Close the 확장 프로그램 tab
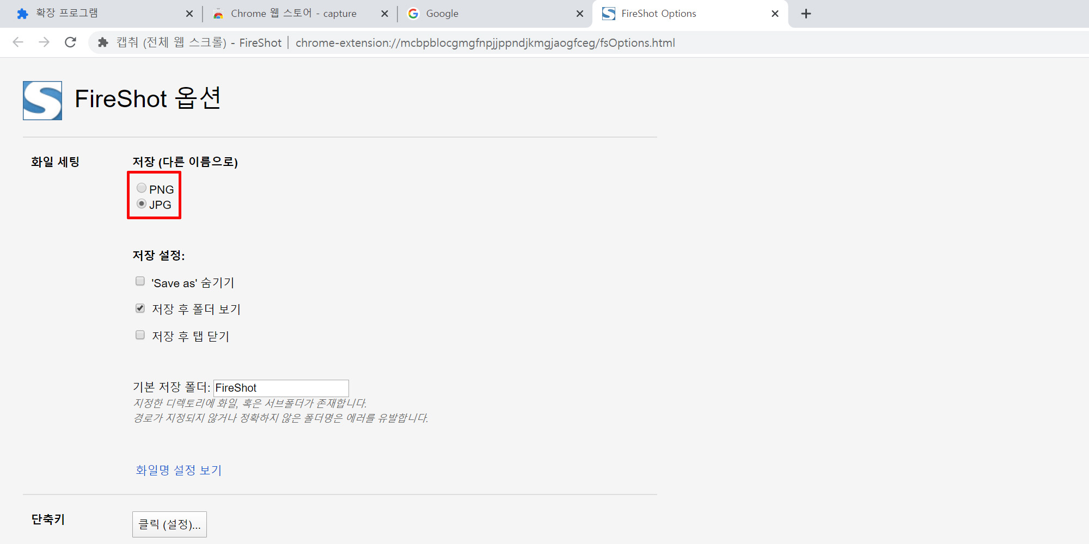Screen dimensions: 1089x544 click(189, 14)
